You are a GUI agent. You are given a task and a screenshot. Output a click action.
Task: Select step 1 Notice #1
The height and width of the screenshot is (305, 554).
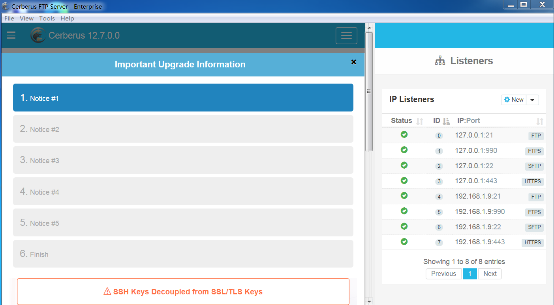coord(183,98)
